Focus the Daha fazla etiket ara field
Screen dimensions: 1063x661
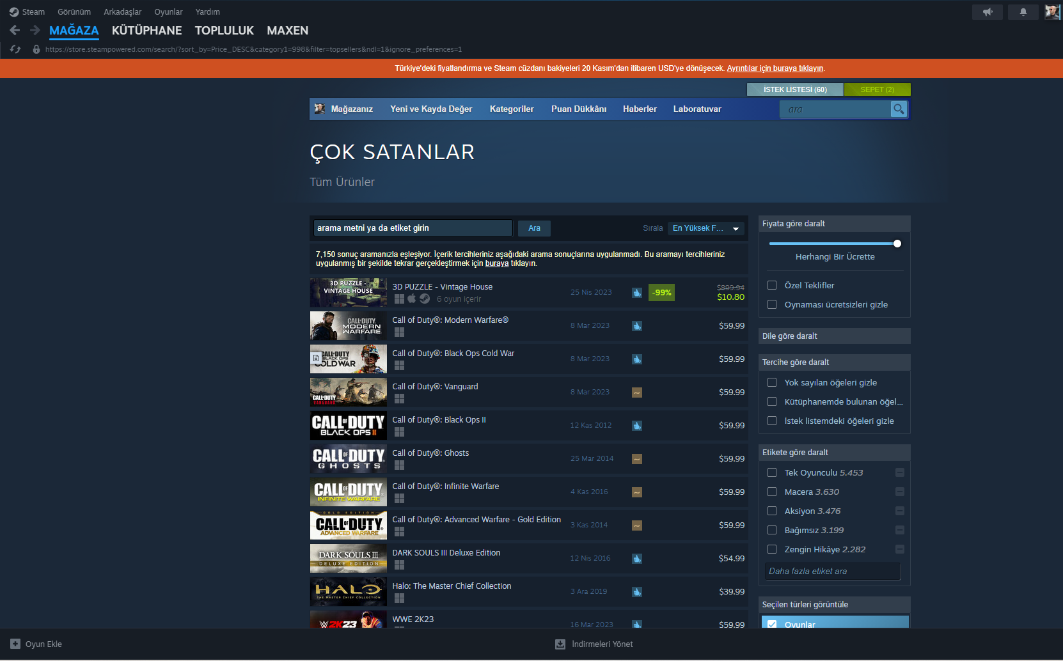(833, 572)
